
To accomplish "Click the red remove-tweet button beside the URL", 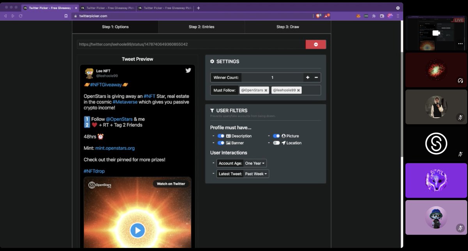I will [316, 44].
